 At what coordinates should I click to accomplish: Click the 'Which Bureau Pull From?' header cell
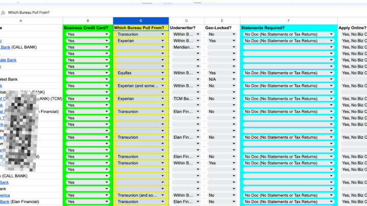coord(141,28)
